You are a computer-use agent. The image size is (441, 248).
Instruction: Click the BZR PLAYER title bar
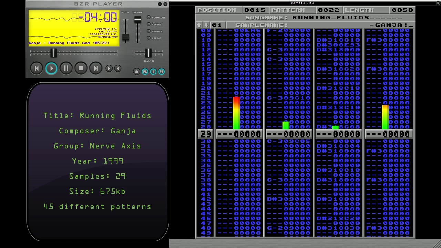click(x=99, y=4)
